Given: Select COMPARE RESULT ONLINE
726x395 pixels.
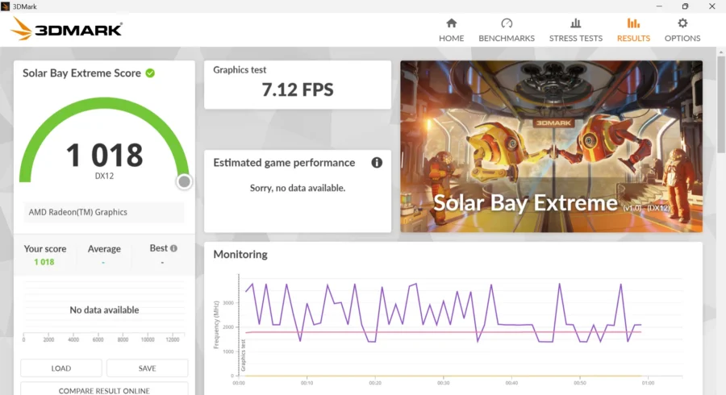Looking at the screenshot, I should (x=104, y=389).
